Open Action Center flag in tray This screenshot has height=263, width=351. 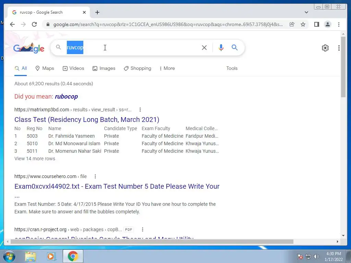tap(300, 256)
